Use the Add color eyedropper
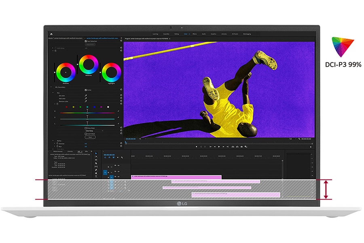Image resolution: width=364 pixels, height=243 pixels. tap(86, 98)
